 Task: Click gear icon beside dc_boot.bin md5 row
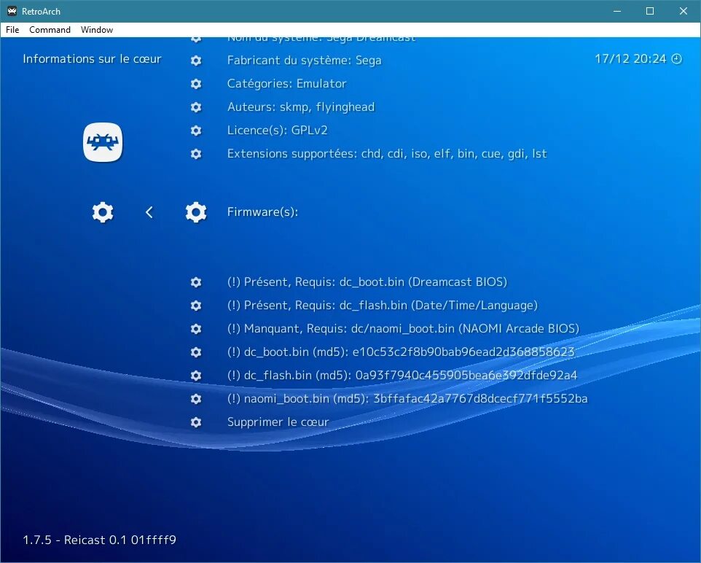(x=196, y=352)
